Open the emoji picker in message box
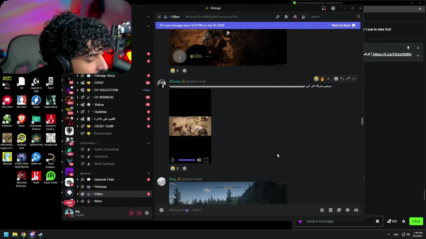This screenshot has width=426, height=239. (347, 210)
